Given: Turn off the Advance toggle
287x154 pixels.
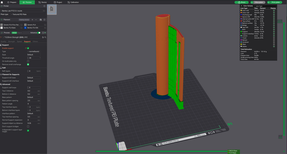Looking at the screenshot, I should pos(39,33).
